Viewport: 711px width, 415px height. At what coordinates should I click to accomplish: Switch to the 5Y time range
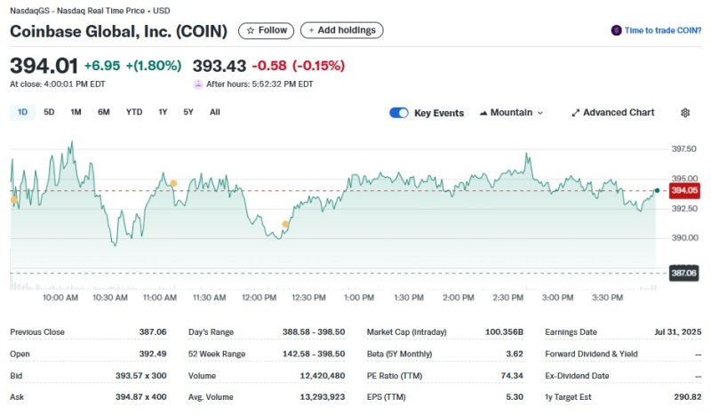(x=188, y=112)
